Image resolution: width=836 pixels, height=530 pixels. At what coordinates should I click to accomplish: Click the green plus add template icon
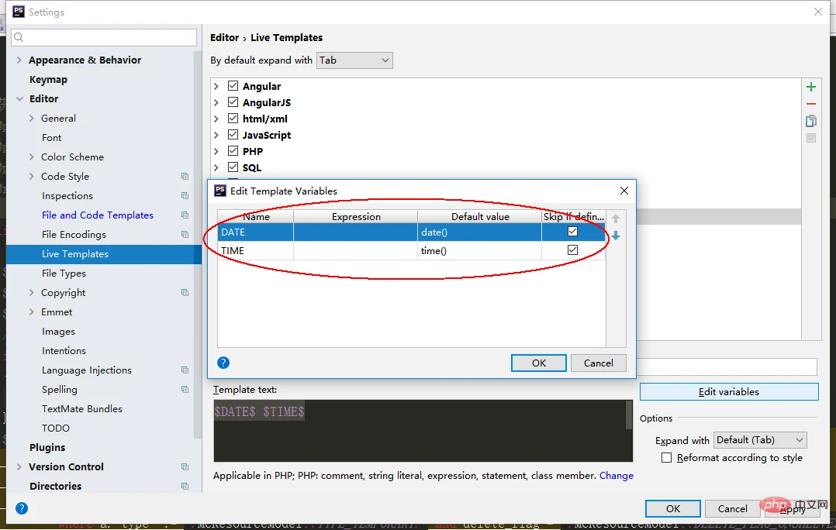coord(811,87)
